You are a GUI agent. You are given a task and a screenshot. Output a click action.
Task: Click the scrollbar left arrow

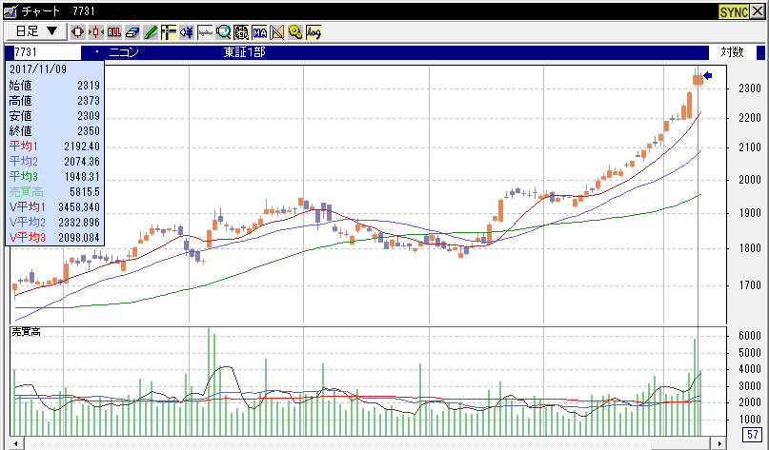coord(14,442)
